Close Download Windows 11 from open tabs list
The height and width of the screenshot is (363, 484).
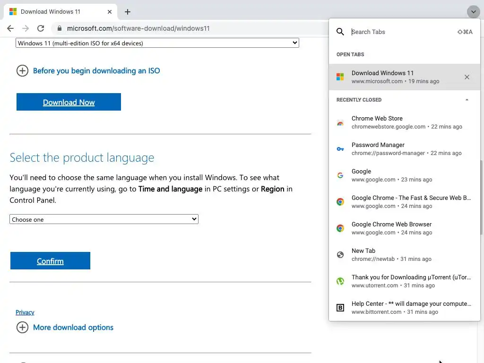point(467,77)
